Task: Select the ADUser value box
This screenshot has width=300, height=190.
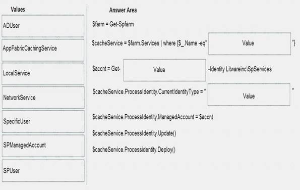Action: (x=43, y=26)
